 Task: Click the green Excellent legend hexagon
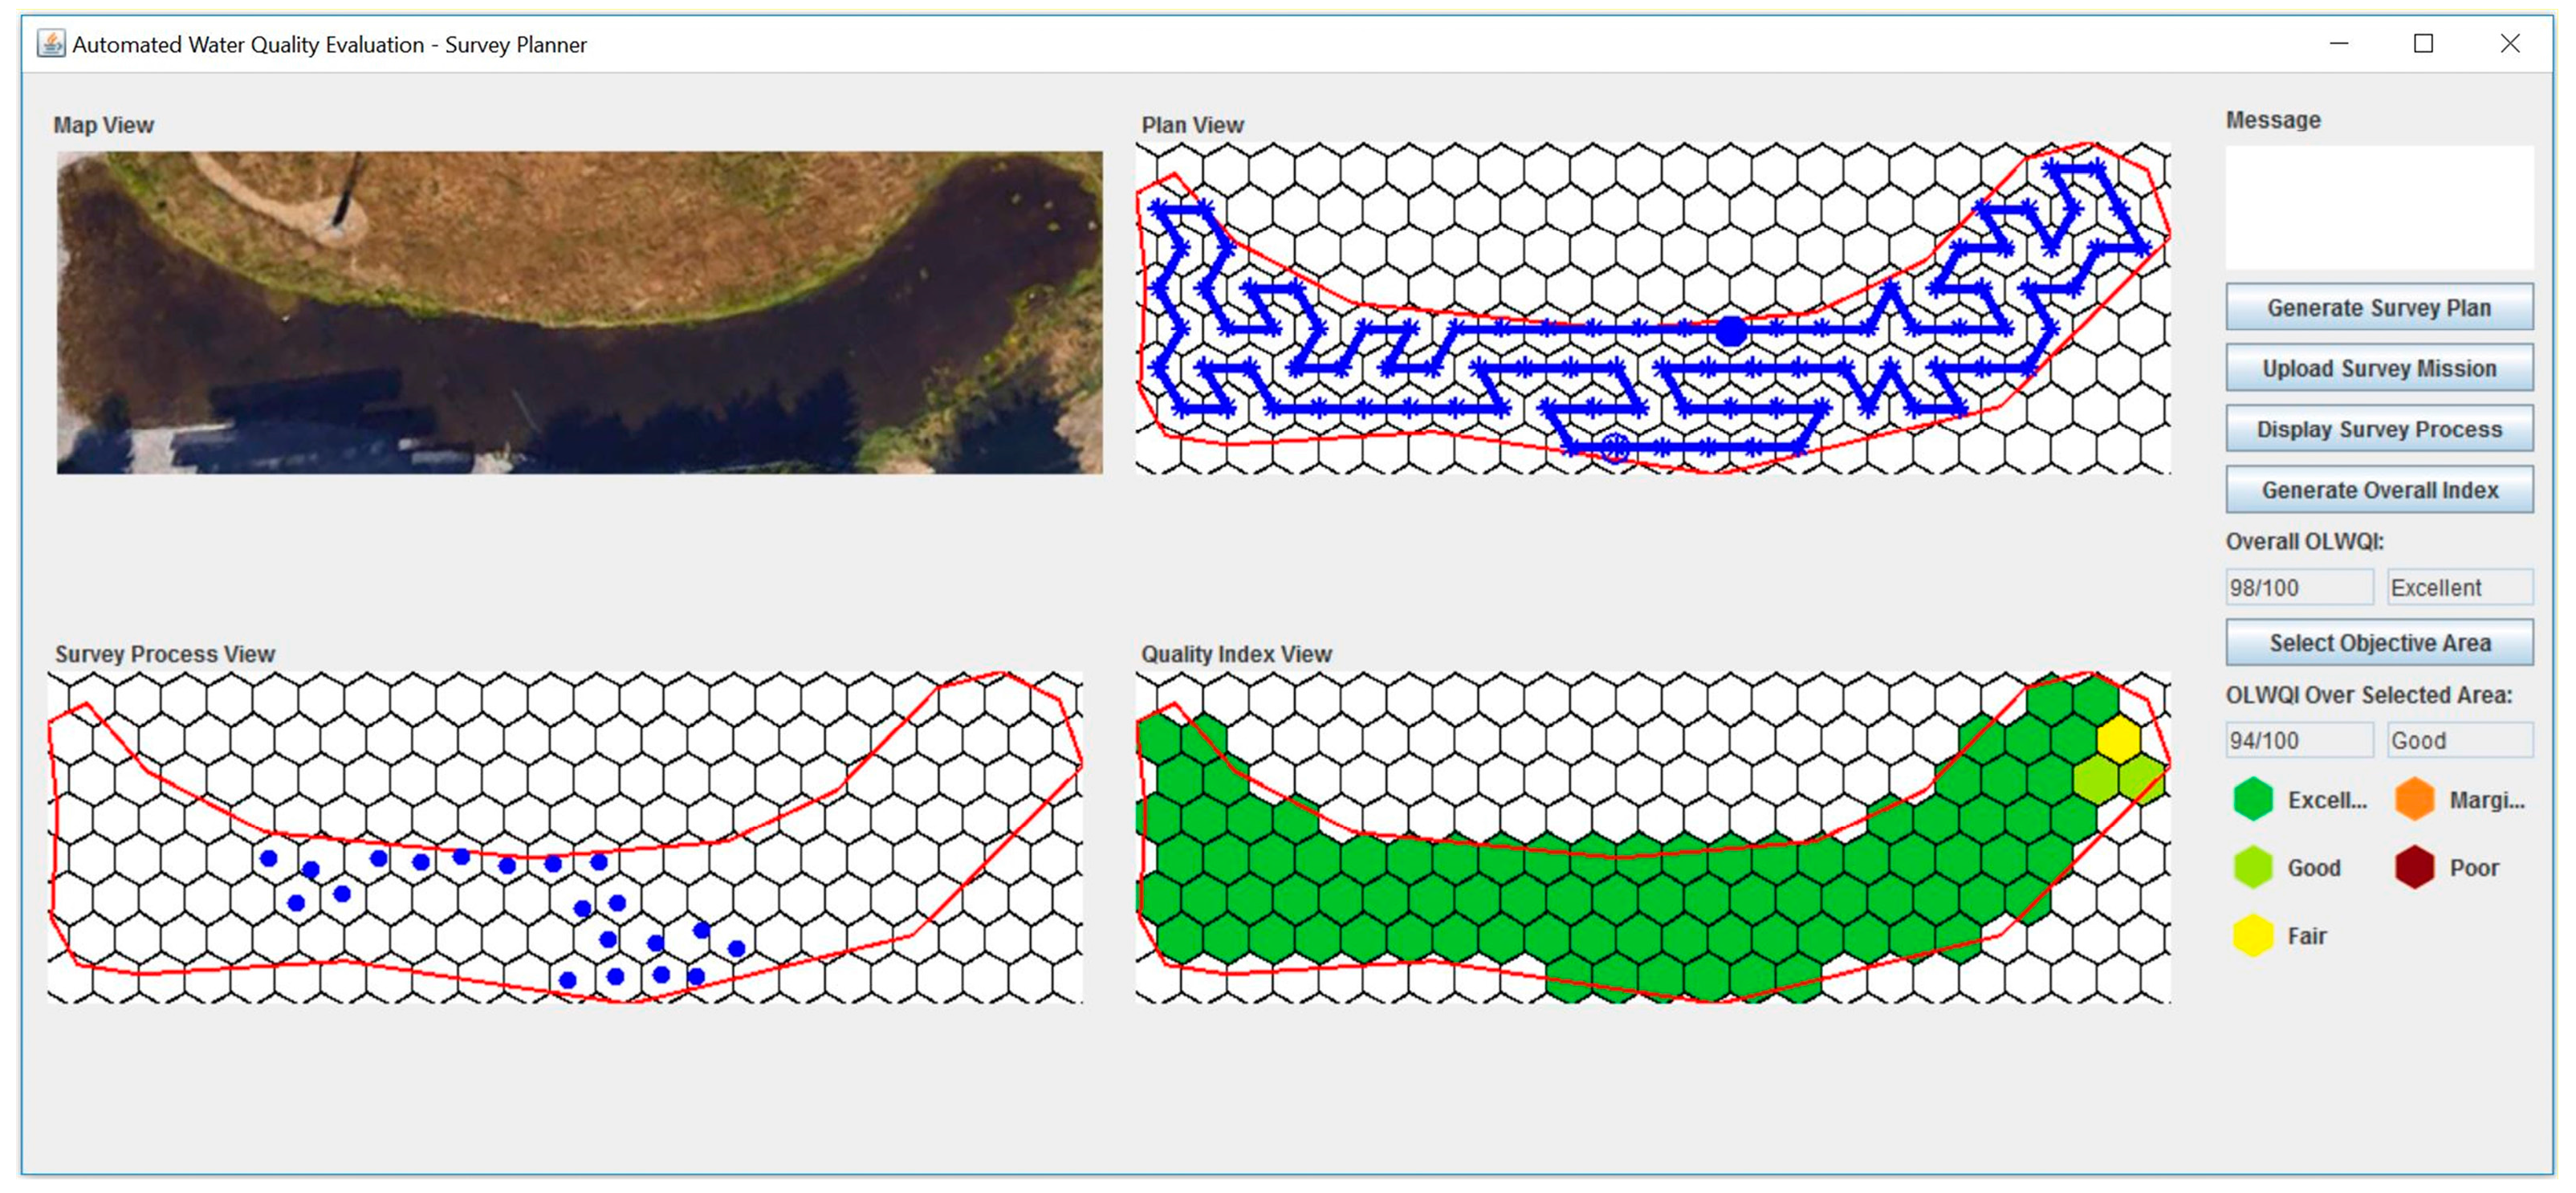pos(2253,800)
